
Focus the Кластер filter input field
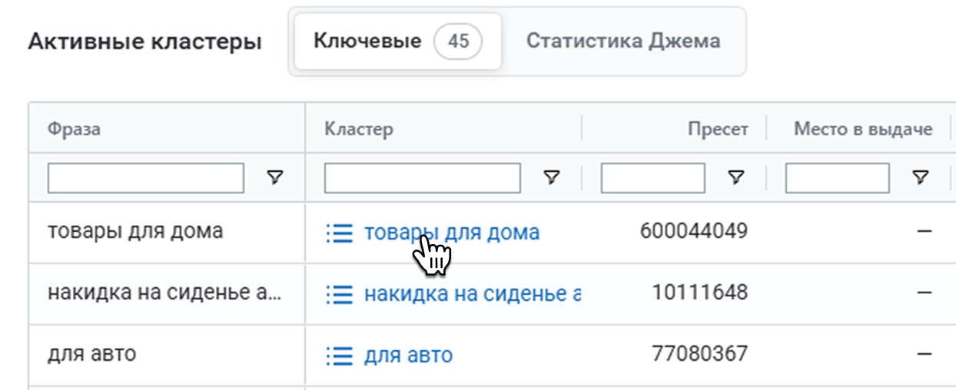(x=423, y=178)
